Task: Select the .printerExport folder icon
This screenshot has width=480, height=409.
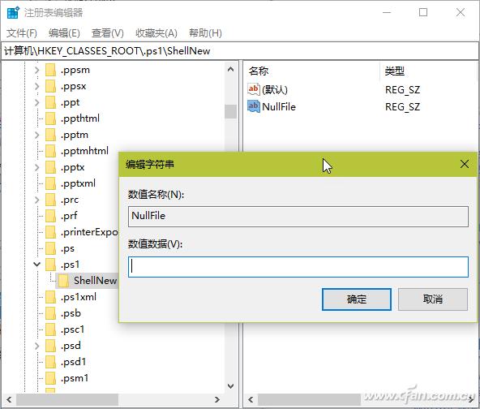Action: point(50,232)
